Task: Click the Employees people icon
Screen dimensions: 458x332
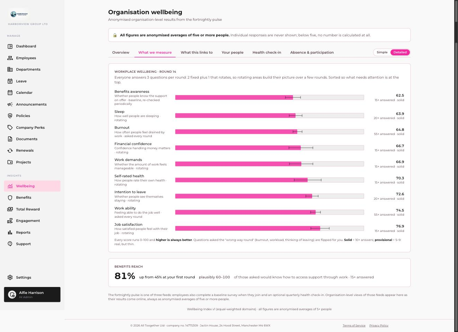Action: pyautogui.click(x=10, y=58)
